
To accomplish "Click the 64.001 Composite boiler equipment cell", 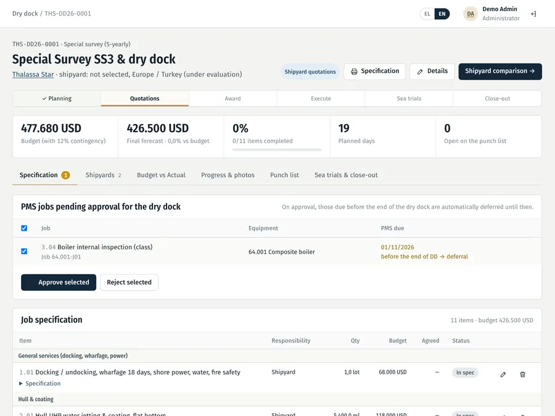I will click(x=281, y=252).
